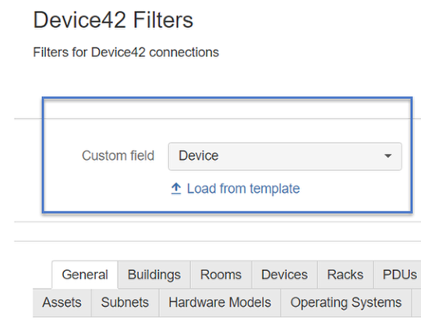This screenshot has height=334, width=421.
Task: Switch to the General tab
Action: [x=85, y=275]
